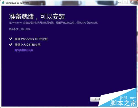Select the text '安装 Windows 10 专业版'
The height and width of the screenshot is (108, 138).
point(31,39)
